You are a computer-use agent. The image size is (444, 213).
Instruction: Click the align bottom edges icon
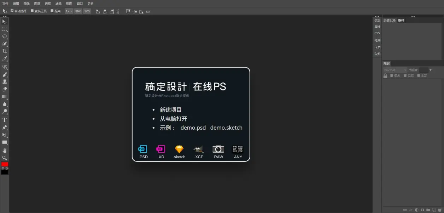click(141, 11)
